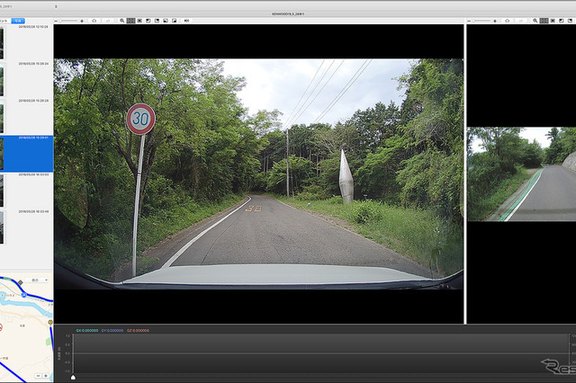The width and height of the screenshot is (576, 383).
Task: Click zoom out minus in right viewer toolbar
Action: click(469, 21)
